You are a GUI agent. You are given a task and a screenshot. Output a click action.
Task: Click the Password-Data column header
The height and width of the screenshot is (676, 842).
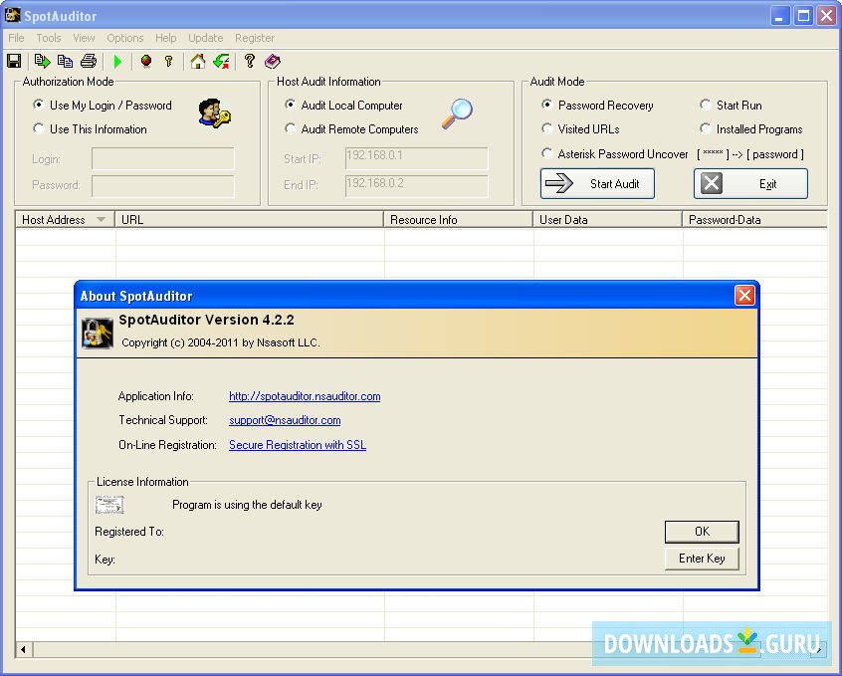(x=754, y=220)
